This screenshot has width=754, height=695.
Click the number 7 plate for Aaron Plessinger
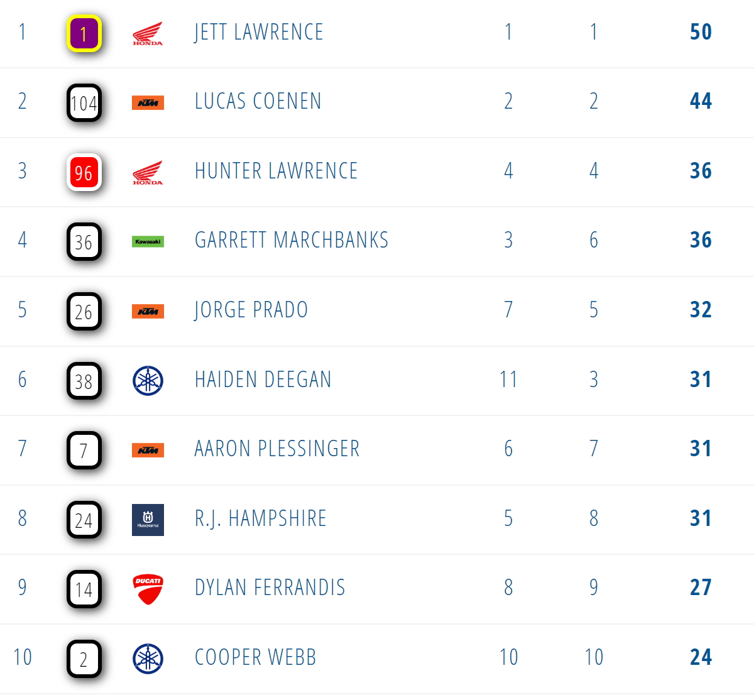coord(84,451)
